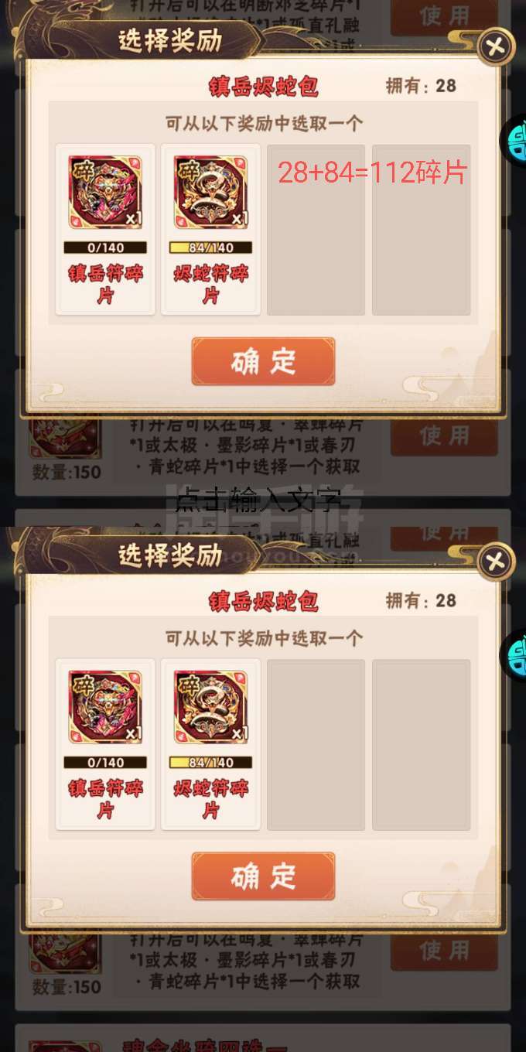The image size is (526, 1052).
Task: Select 烬蛇符碎片 icon in upper reward dialog
Action: pos(210,193)
